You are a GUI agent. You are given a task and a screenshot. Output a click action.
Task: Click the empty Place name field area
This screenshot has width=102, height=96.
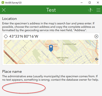pyautogui.click(x=24, y=88)
